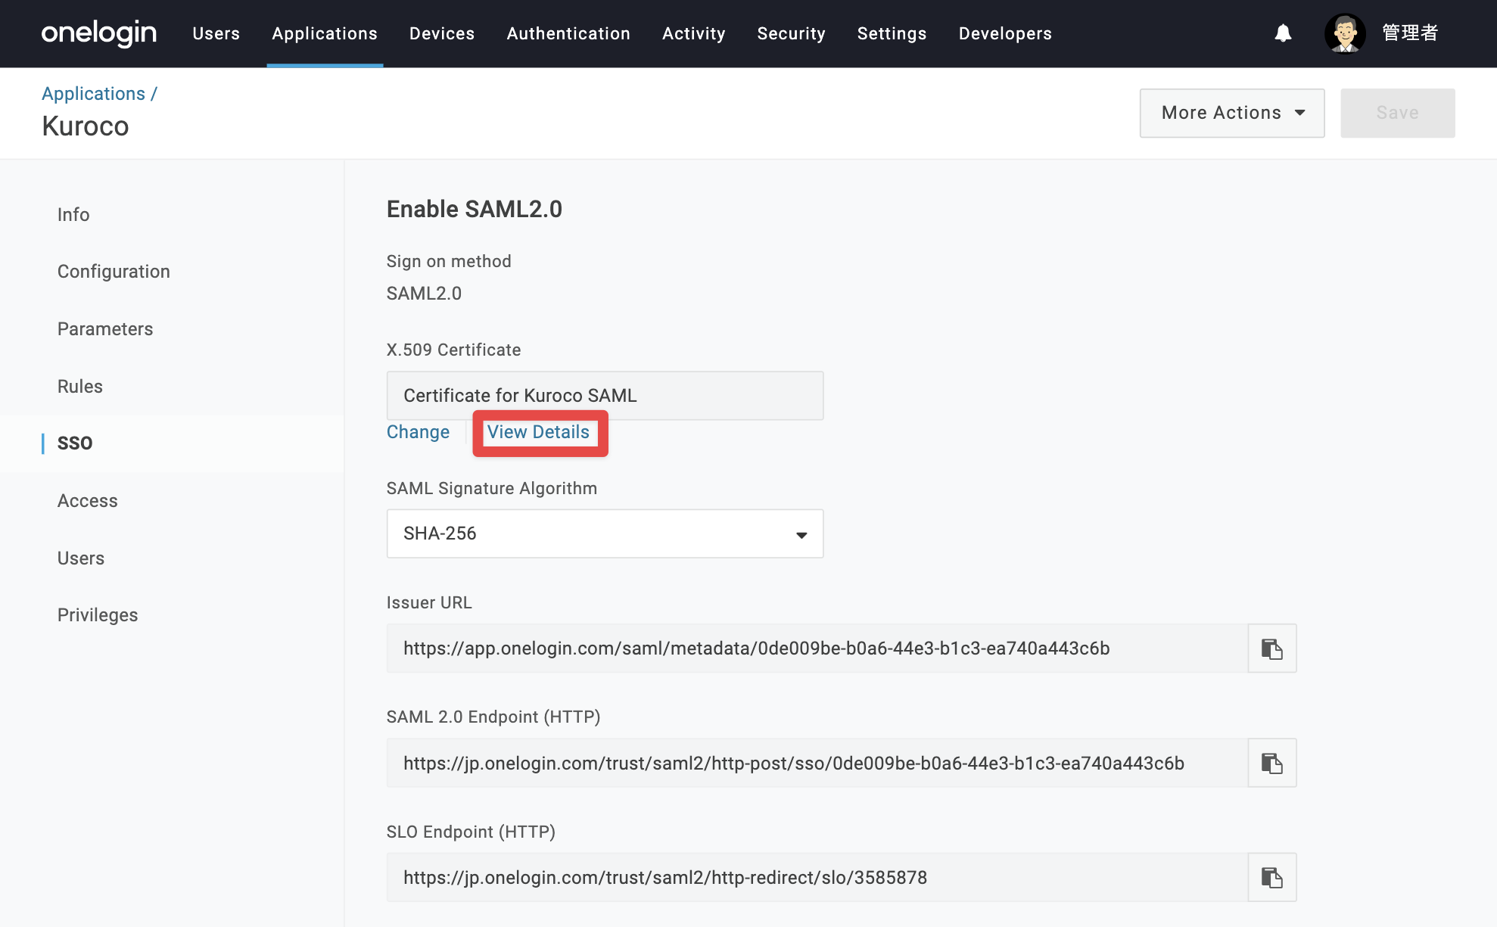The height and width of the screenshot is (927, 1497).
Task: Copy the SAML 2.0 Endpoint URL
Action: tap(1272, 763)
